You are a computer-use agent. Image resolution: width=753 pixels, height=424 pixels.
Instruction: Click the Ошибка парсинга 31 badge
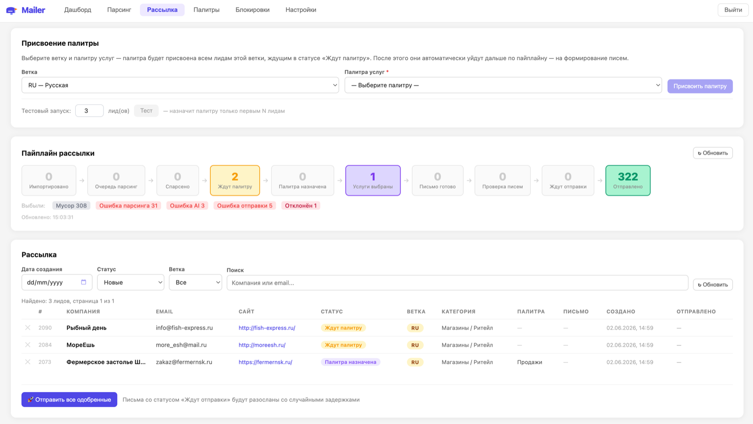tap(128, 206)
